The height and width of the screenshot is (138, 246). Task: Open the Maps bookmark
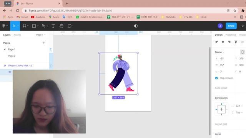[54, 17]
